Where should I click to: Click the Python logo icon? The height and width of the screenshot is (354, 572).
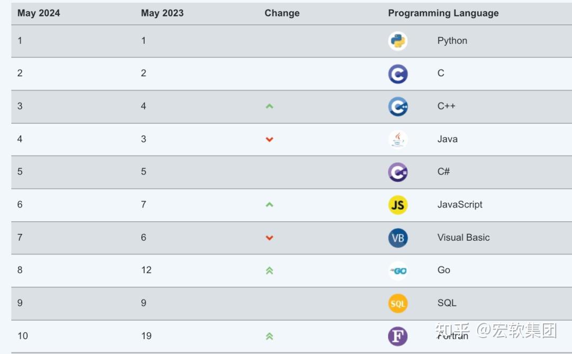click(398, 41)
